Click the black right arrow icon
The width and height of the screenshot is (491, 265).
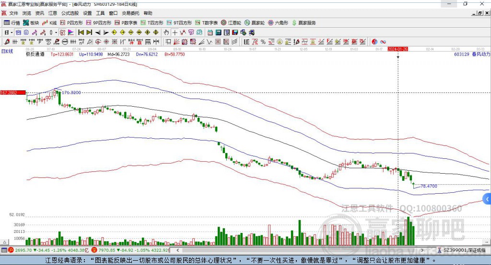click(106, 33)
